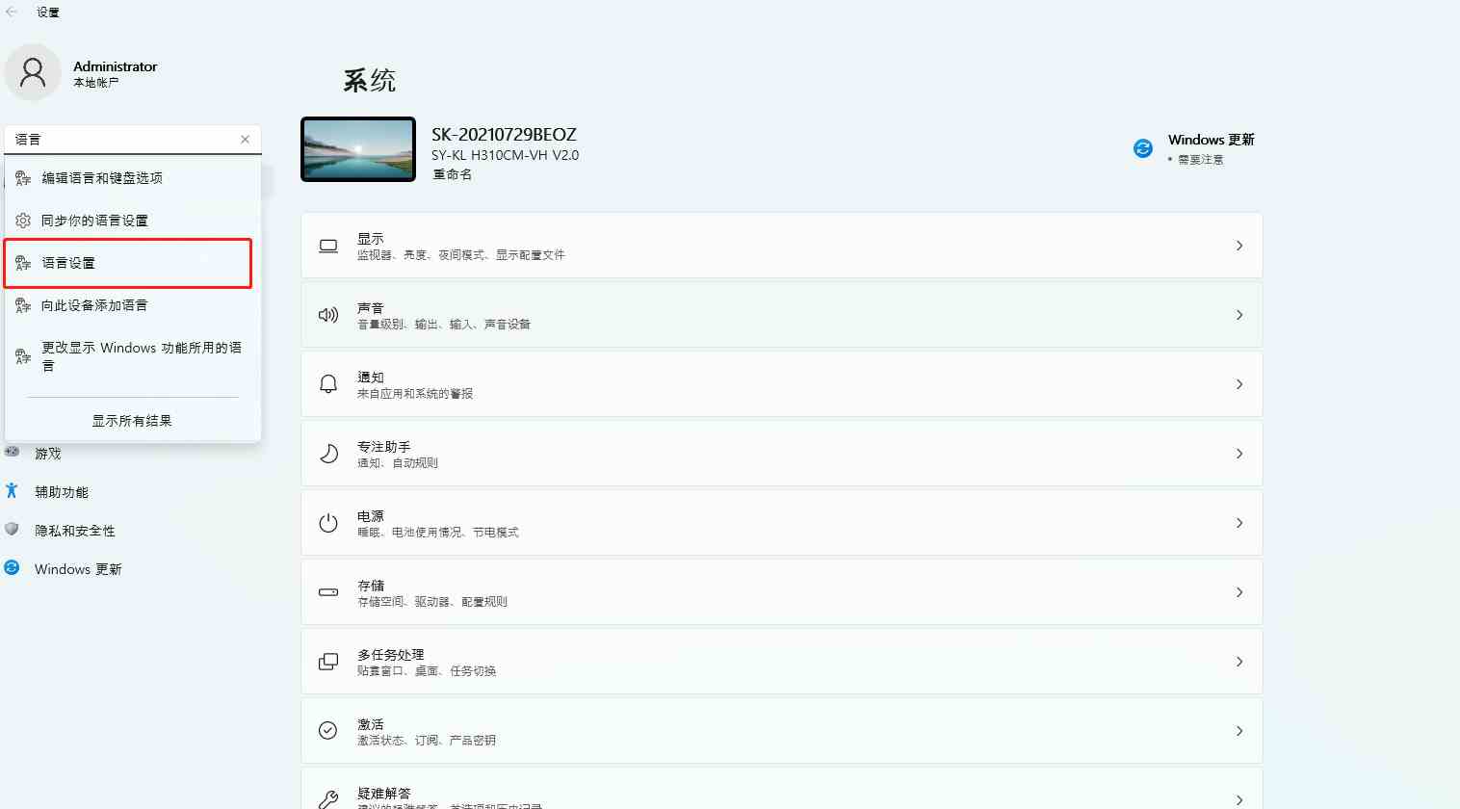This screenshot has height=809, width=1460.
Task: Open 辅助功能 in the sidebar
Action: point(62,492)
